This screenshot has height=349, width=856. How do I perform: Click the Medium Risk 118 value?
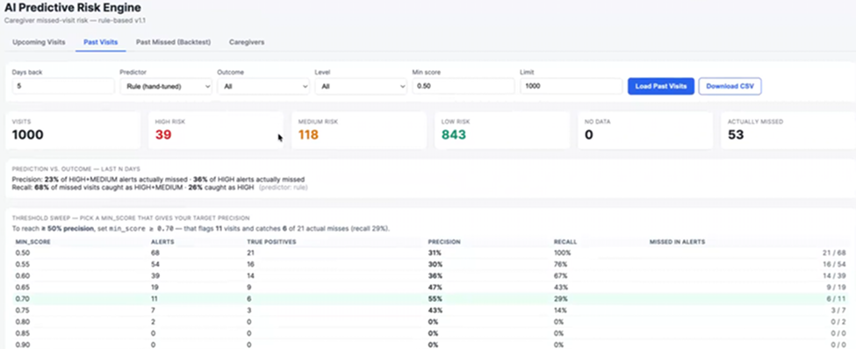pyautogui.click(x=308, y=135)
